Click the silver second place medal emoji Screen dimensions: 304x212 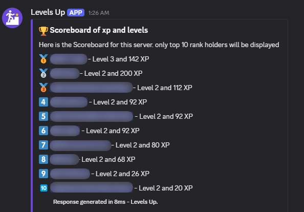(x=44, y=73)
